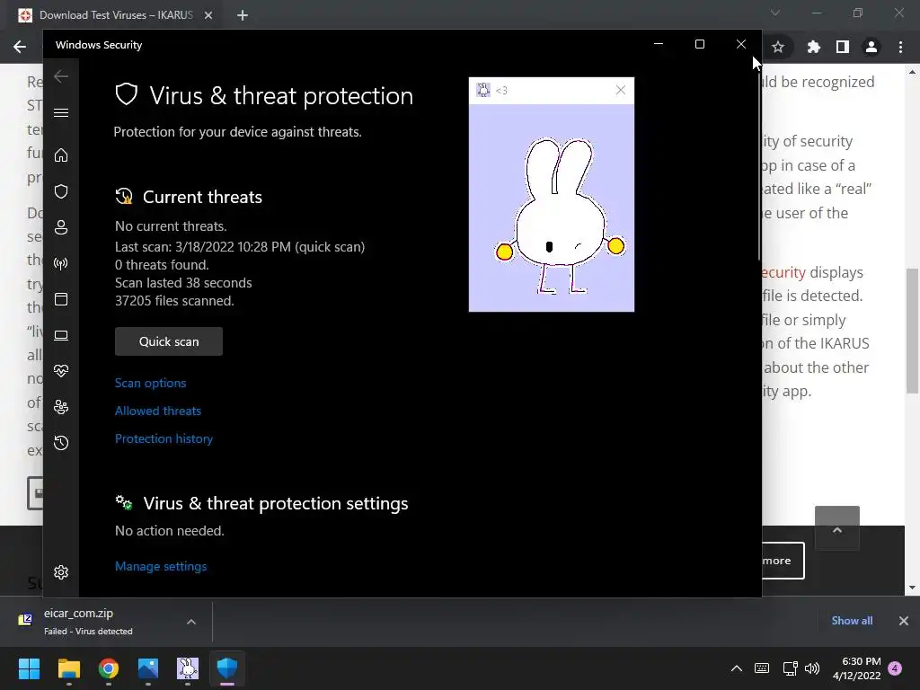Screen dimensions: 920x690
Task: Open a new Chrome tab
Action: pos(243,15)
